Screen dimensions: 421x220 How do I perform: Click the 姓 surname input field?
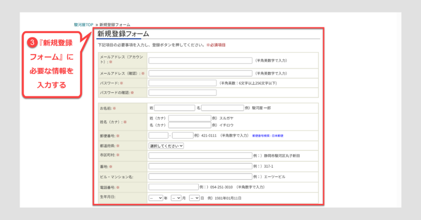[174, 108]
